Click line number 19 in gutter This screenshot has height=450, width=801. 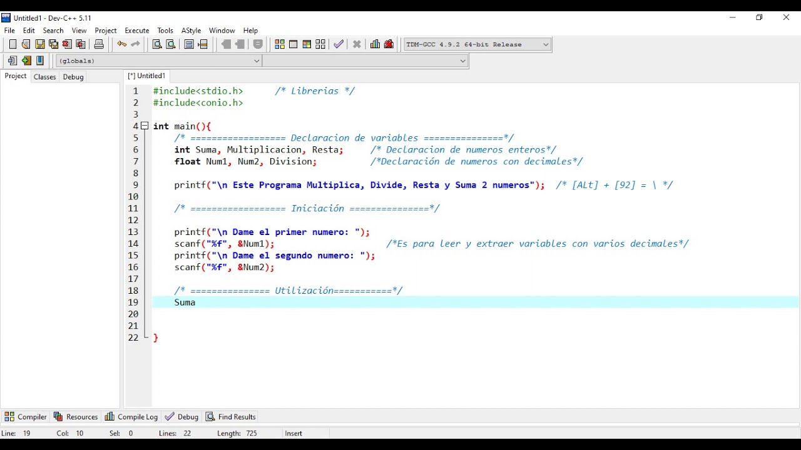tap(133, 302)
